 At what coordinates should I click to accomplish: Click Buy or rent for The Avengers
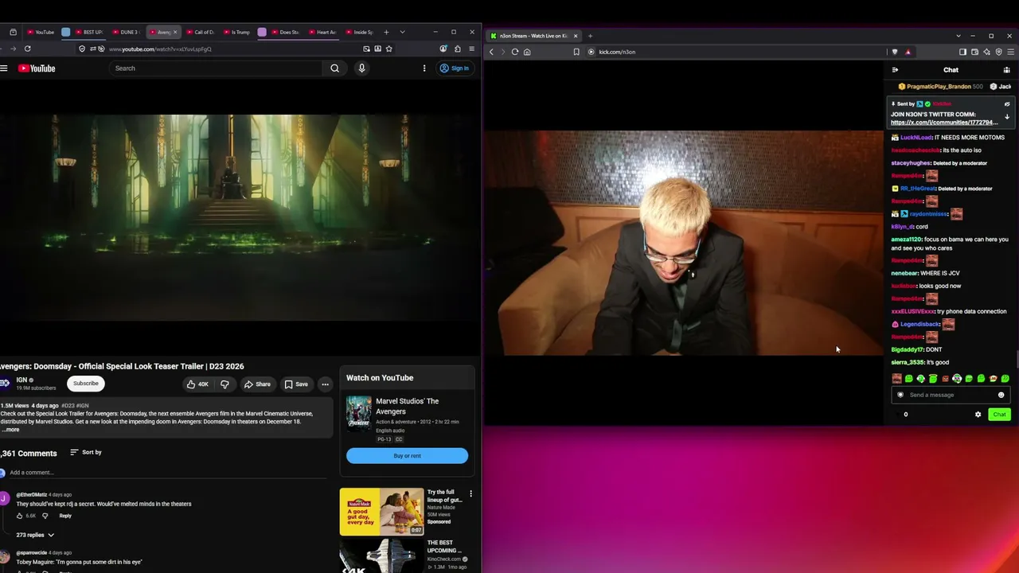[407, 456]
